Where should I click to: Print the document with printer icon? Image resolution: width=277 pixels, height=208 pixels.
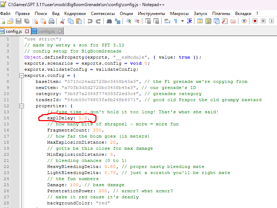click(51, 21)
